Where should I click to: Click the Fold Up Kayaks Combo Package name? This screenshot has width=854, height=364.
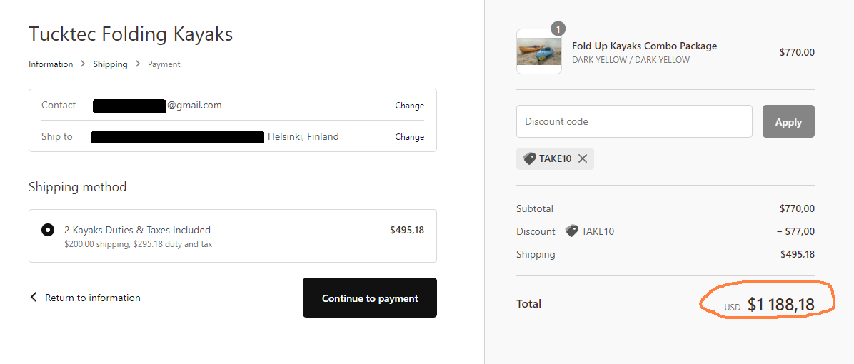644,46
